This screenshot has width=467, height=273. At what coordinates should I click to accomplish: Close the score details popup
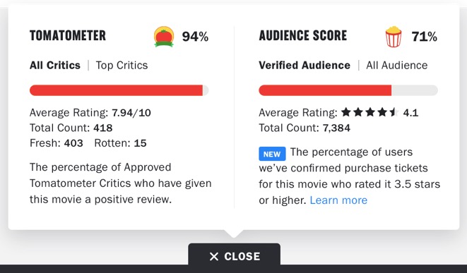tap(234, 256)
